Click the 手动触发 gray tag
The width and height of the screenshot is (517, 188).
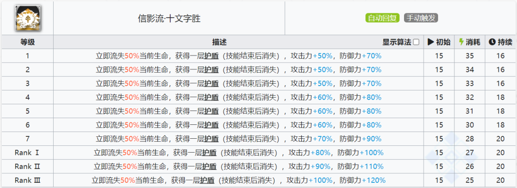click(421, 18)
